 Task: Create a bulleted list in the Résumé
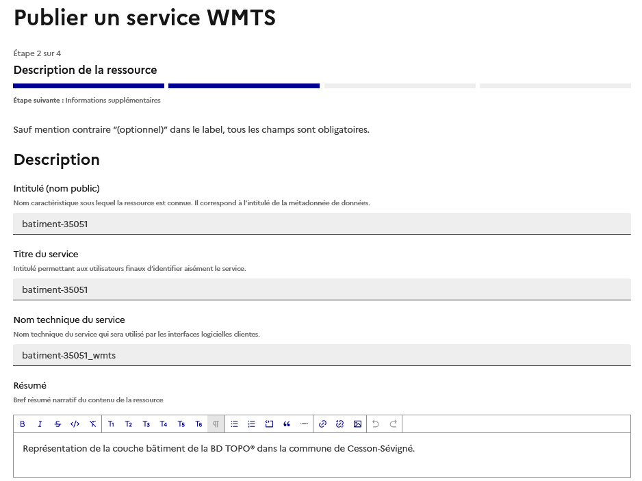tap(234, 424)
